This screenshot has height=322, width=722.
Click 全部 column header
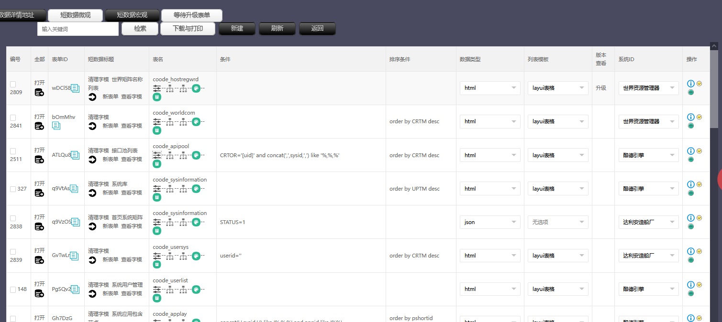[40, 59]
